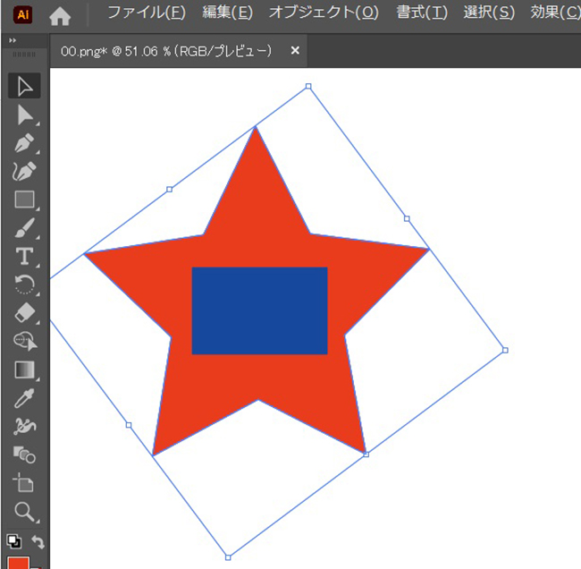
Task: Click the upper-left edge midpoint handle
Action: pyautogui.click(x=169, y=190)
